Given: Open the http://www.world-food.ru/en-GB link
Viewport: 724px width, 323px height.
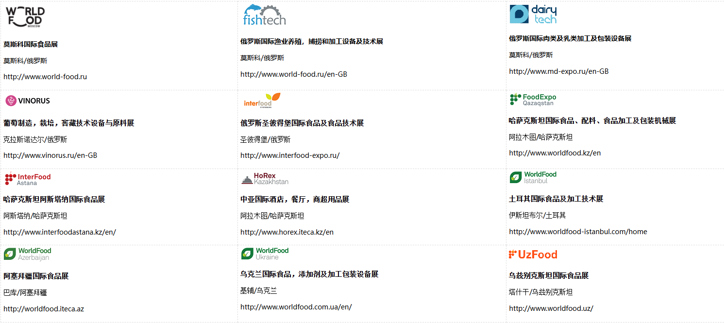Looking at the screenshot, I should (x=294, y=74).
